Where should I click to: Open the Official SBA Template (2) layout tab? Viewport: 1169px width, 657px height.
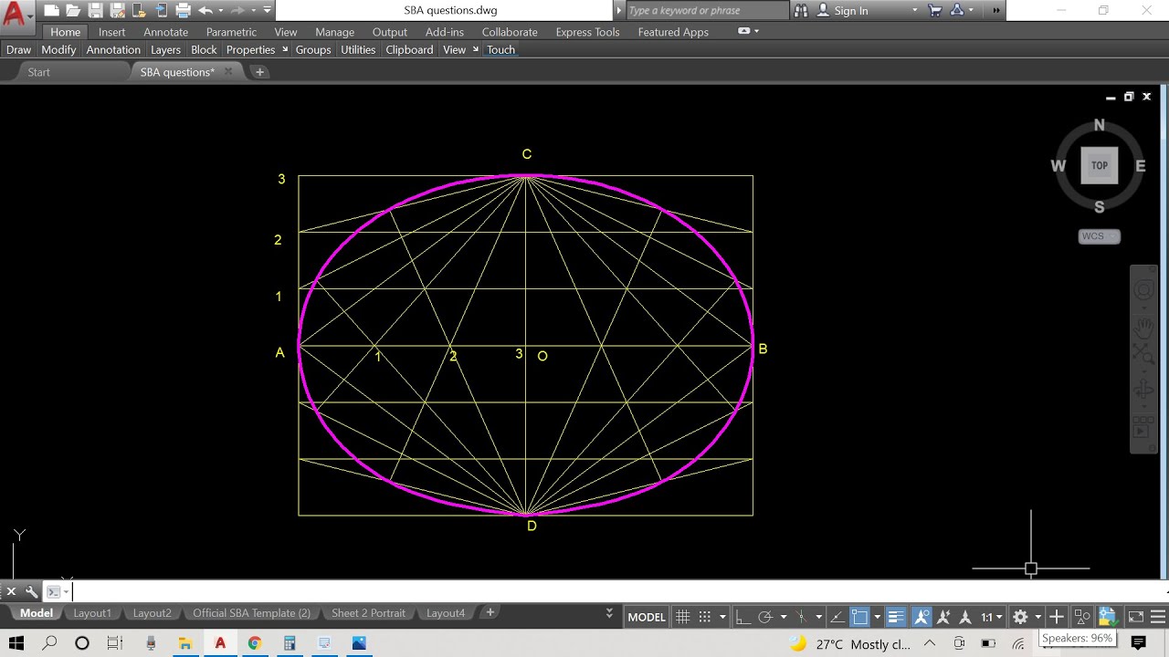click(x=251, y=613)
